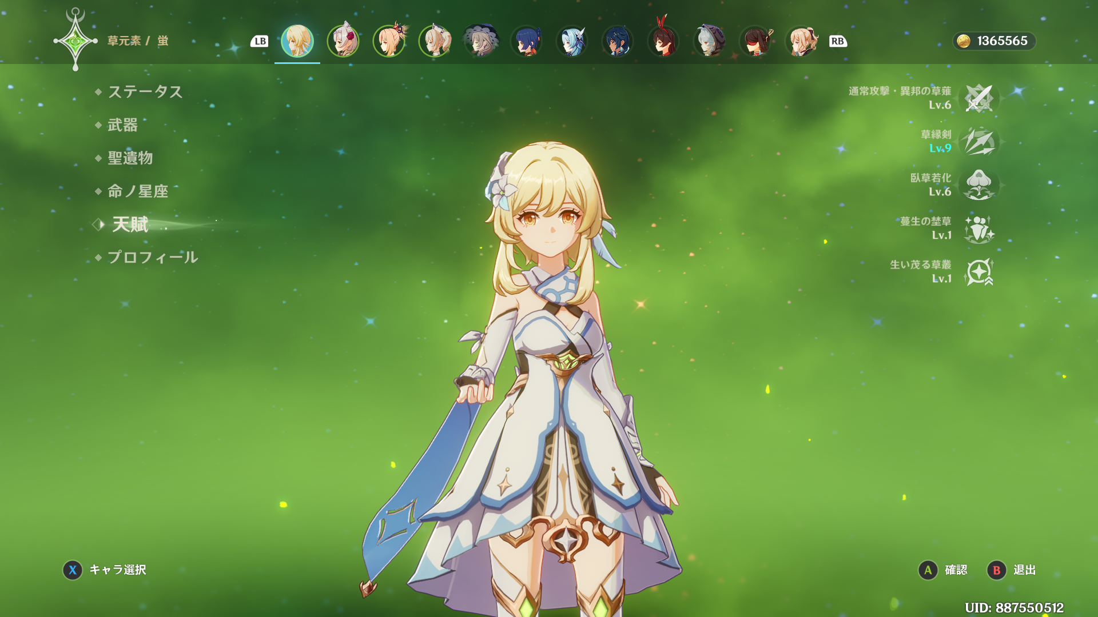
Task: Click the B 退出 exit button
Action: [x=1011, y=570]
